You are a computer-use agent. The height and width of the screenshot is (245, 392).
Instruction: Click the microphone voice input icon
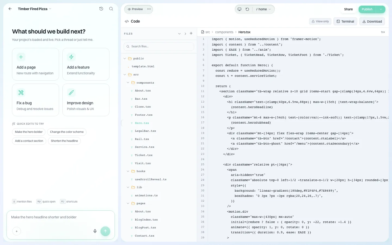tap(95, 231)
